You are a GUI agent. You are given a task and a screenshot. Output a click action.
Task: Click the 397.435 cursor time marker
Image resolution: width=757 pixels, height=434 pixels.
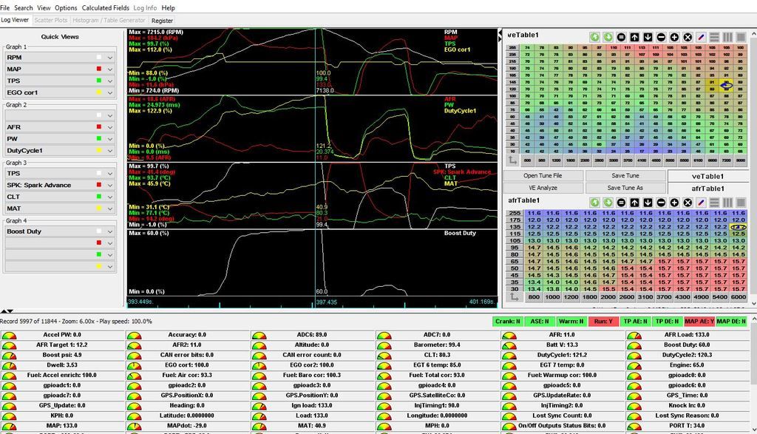pyautogui.click(x=326, y=302)
